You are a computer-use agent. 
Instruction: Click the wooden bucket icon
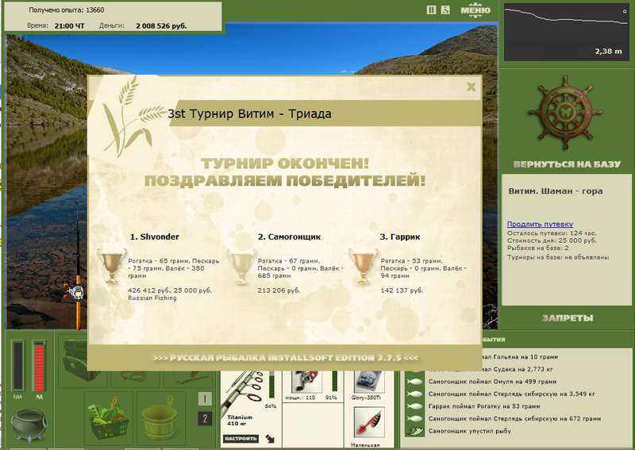coord(160,418)
